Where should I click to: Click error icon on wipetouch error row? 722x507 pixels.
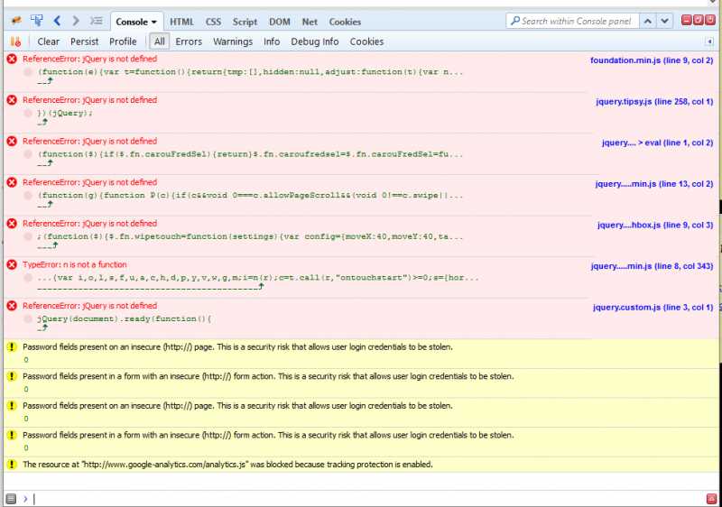[12, 224]
